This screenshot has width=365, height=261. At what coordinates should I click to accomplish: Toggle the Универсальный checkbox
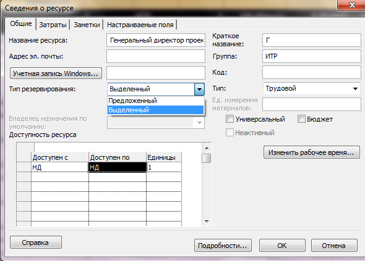tap(230, 119)
